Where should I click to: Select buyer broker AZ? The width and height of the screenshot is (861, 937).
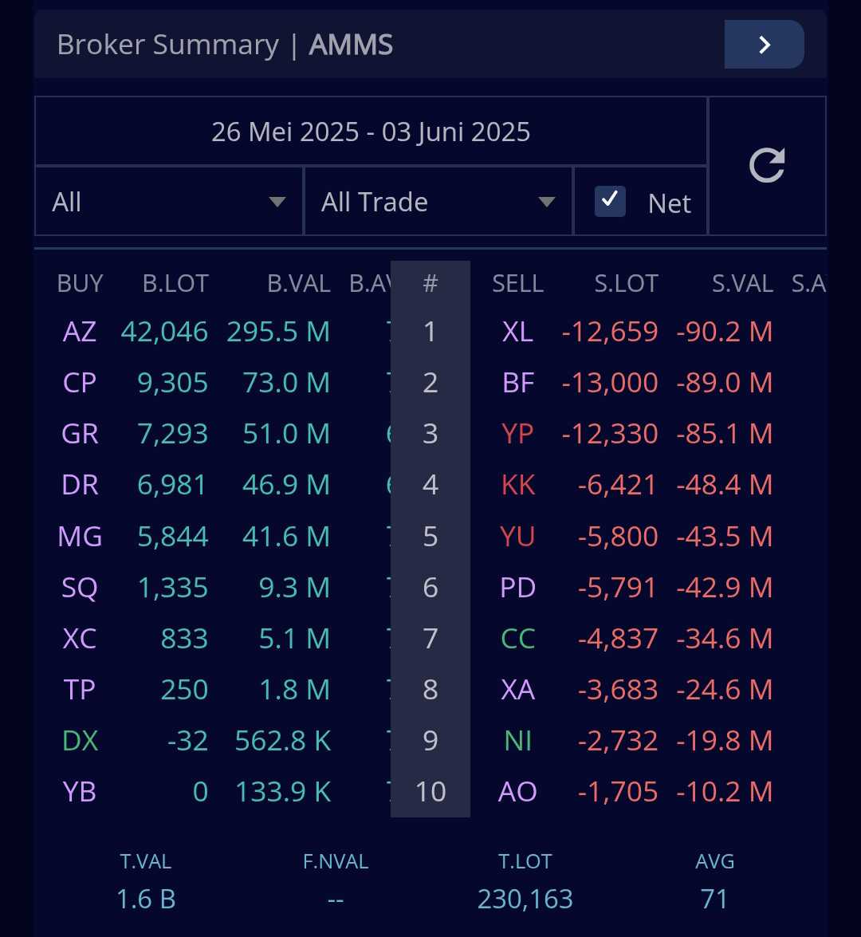(80, 332)
